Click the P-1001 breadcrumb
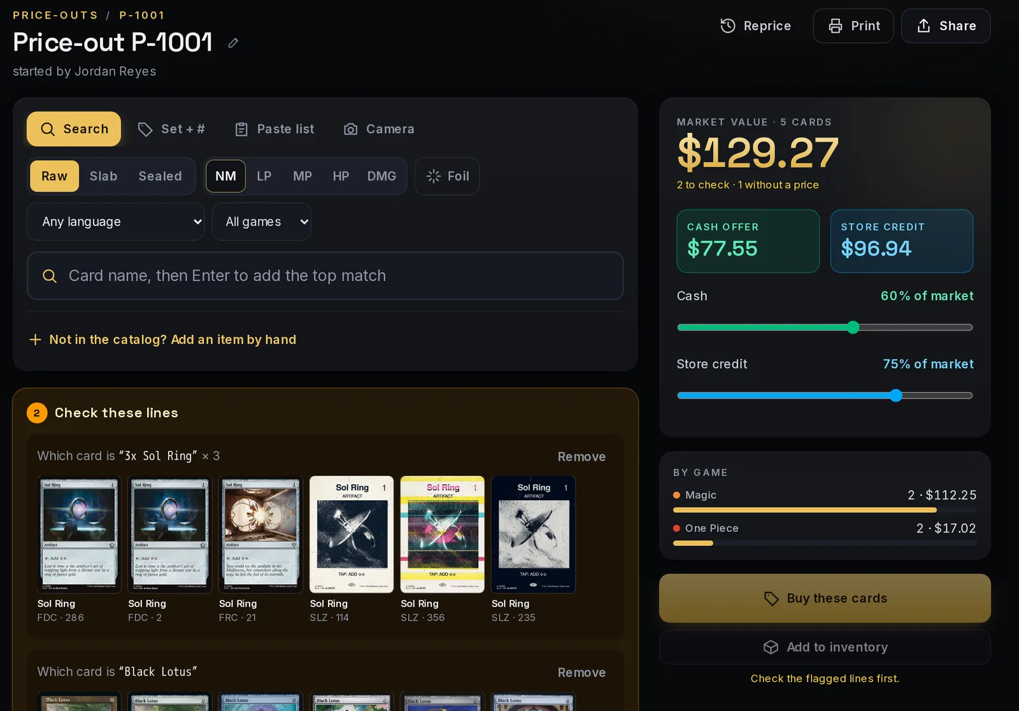The image size is (1019, 711). 142,15
